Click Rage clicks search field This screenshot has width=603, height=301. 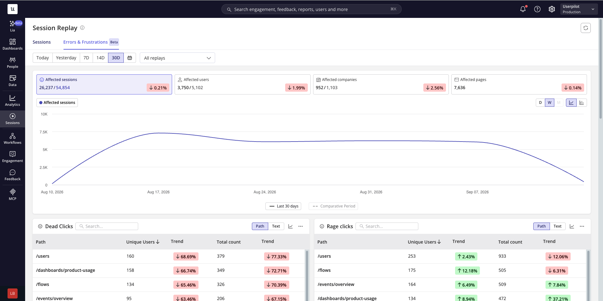click(x=387, y=226)
